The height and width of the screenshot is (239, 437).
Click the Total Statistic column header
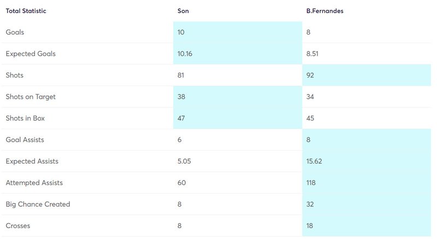[26, 11]
